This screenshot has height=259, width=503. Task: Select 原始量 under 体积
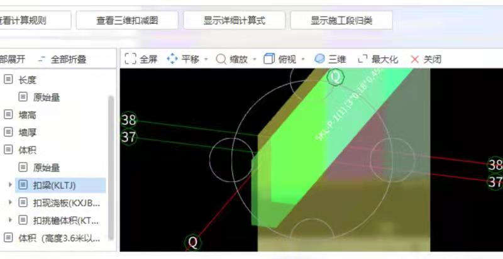tap(47, 168)
